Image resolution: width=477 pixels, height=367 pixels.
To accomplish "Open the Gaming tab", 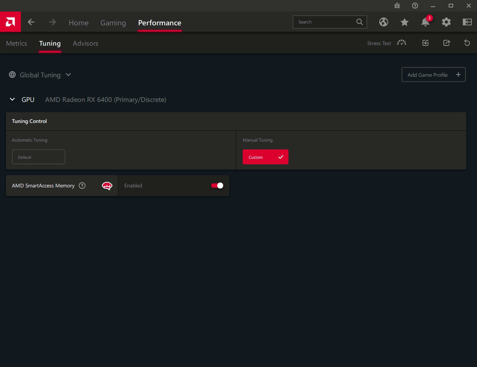I will [x=113, y=23].
